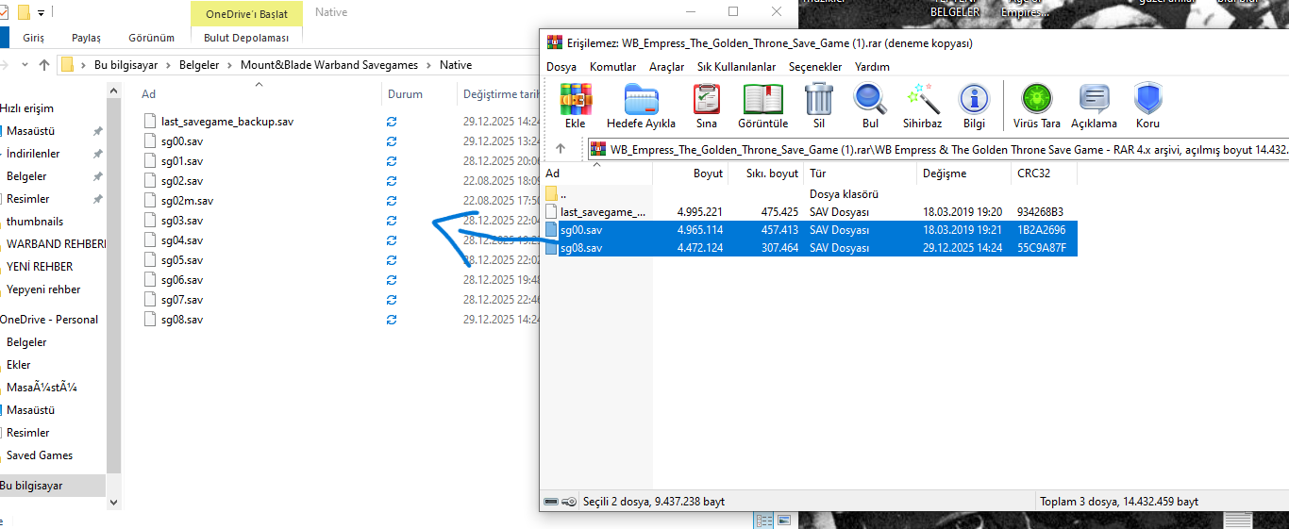
Task: Open the Açıklama comment tool
Action: [x=1094, y=99]
